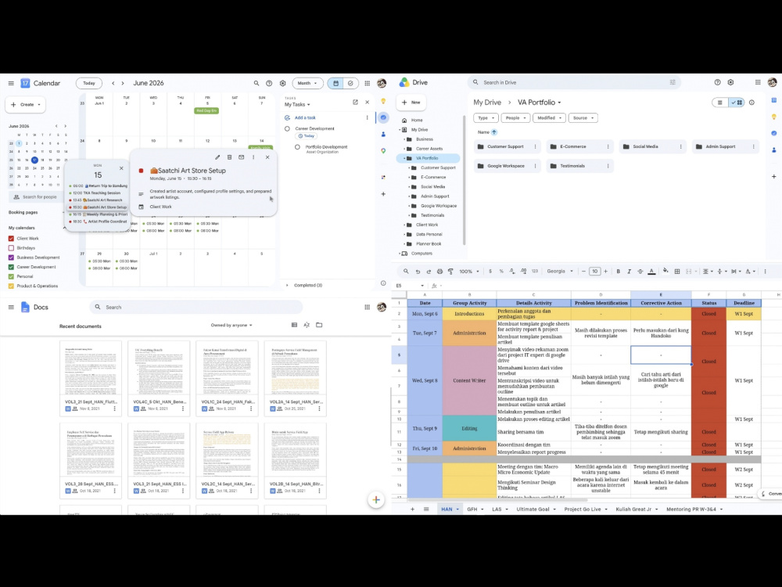Edit the Saatchi Art Store Setup event
The height and width of the screenshot is (587, 782).
point(217,157)
